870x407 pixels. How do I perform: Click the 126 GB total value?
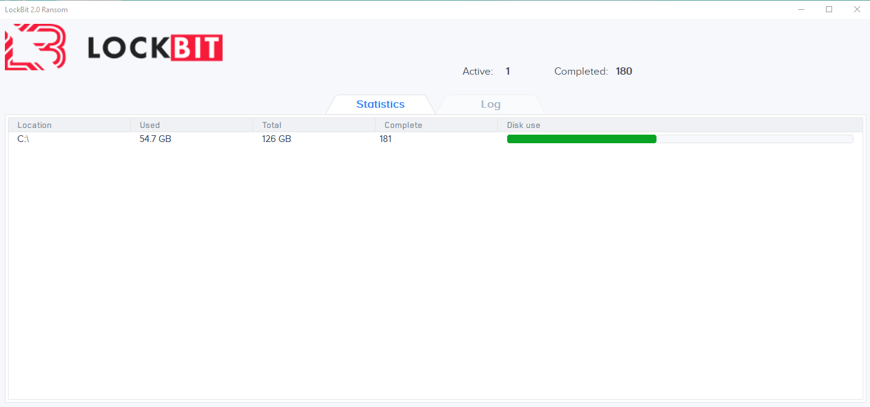[277, 139]
